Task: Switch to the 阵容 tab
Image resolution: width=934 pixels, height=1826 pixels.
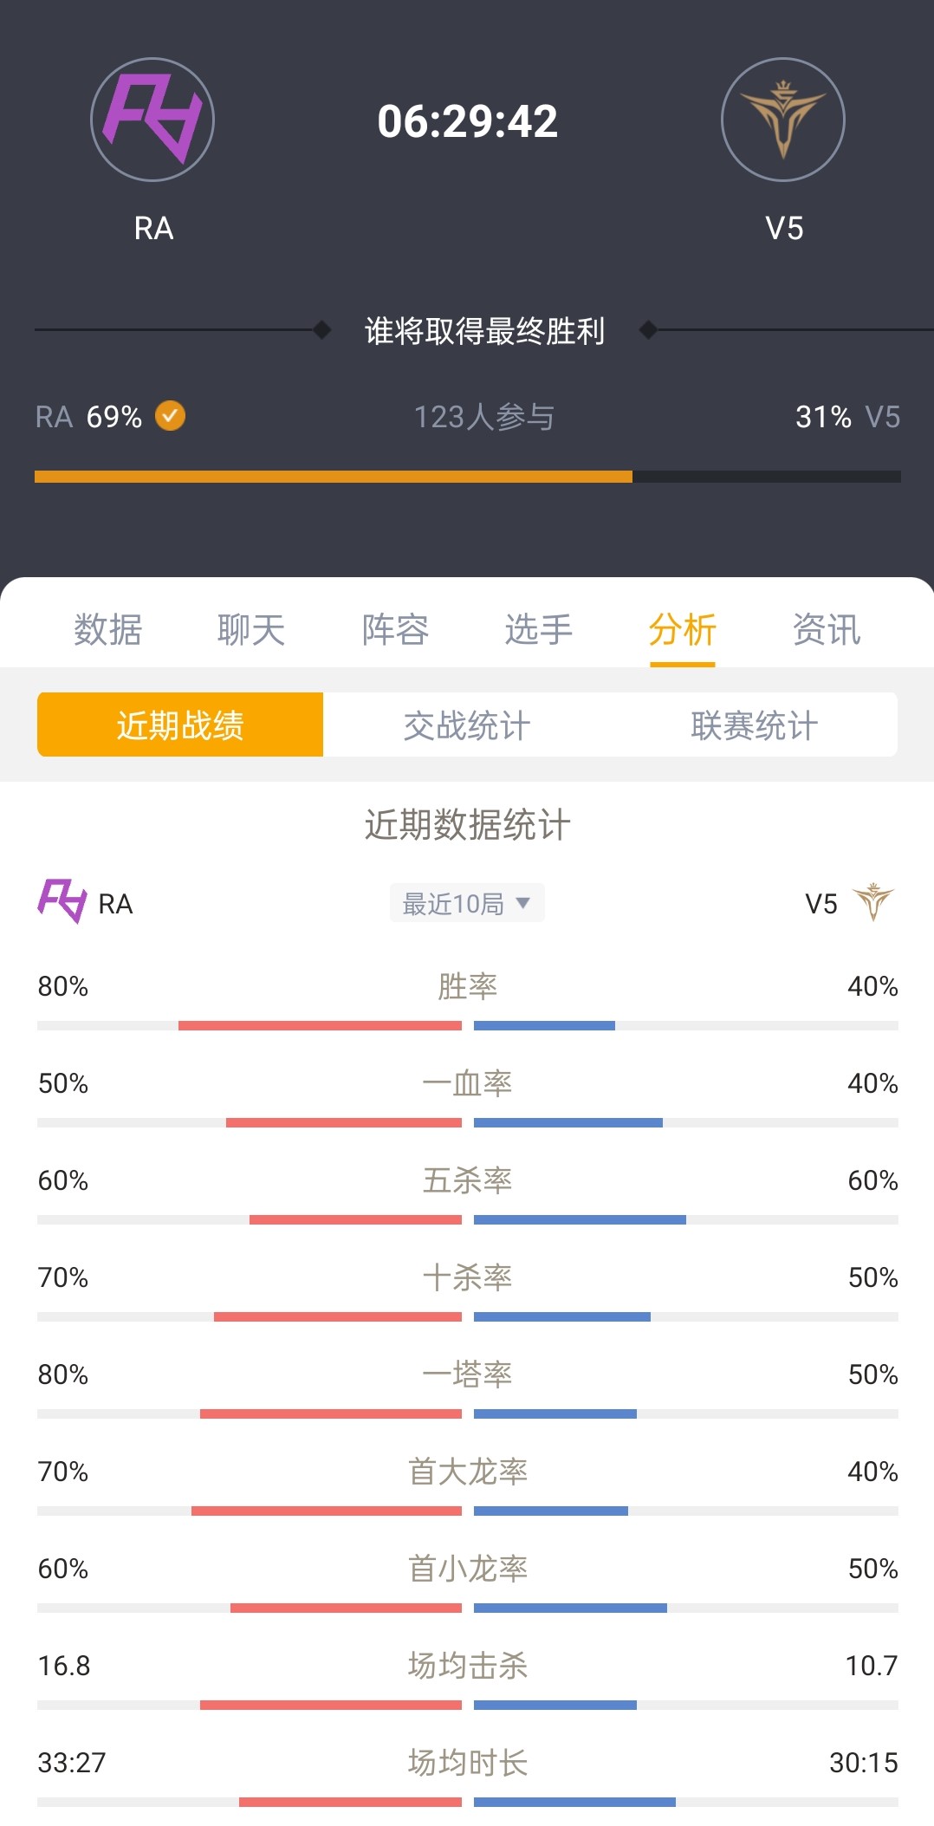Action: point(395,629)
